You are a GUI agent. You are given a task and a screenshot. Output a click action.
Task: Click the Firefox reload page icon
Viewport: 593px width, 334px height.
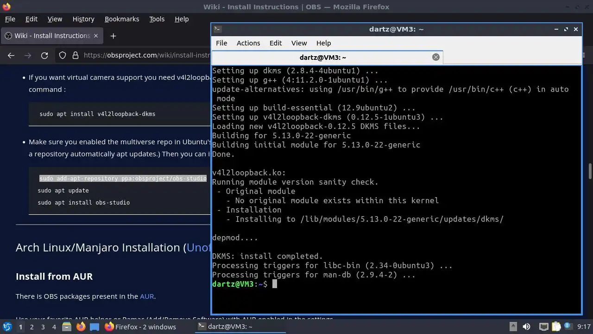coord(44,55)
